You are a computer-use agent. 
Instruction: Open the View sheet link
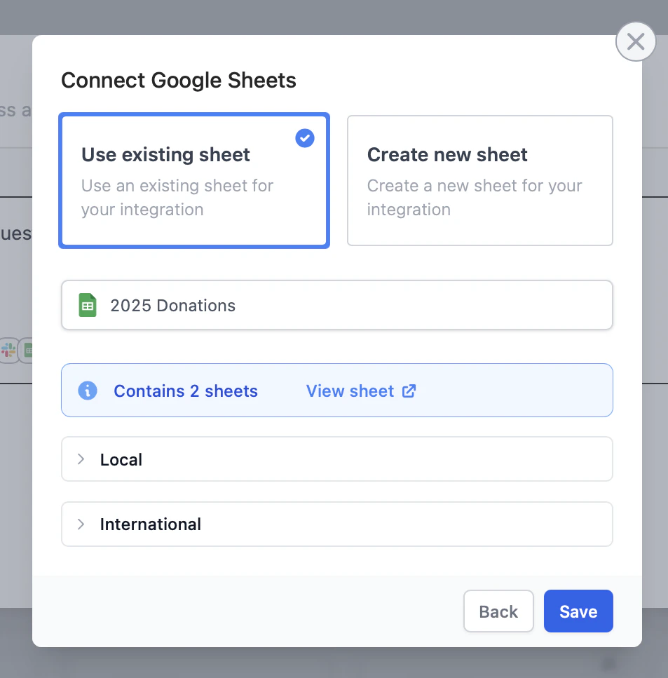tap(361, 391)
